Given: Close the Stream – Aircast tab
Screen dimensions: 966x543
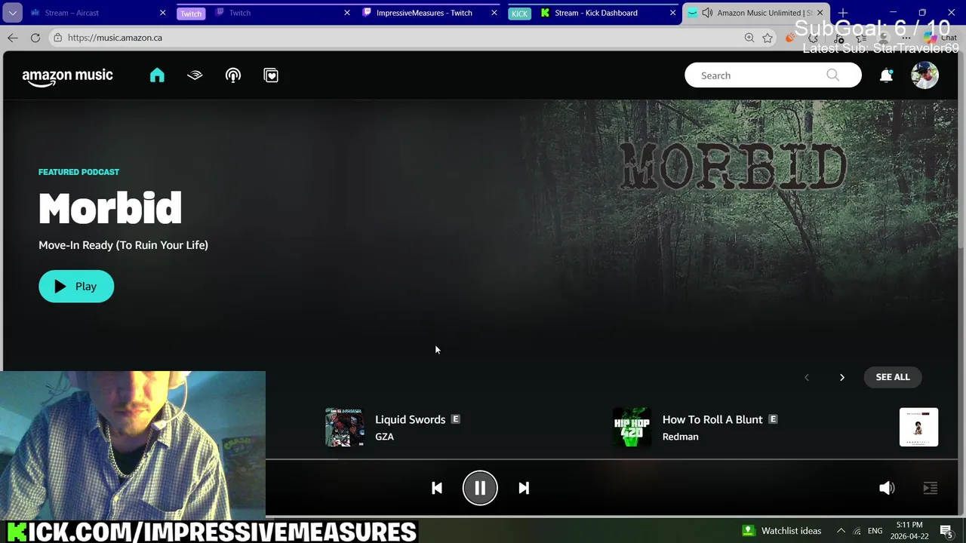Looking at the screenshot, I should 162,13.
